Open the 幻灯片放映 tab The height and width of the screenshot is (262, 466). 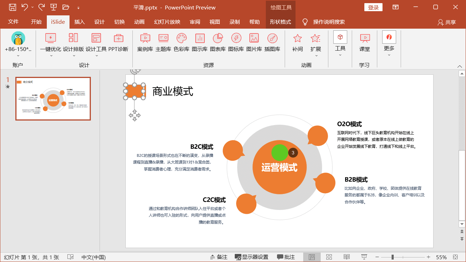click(167, 22)
